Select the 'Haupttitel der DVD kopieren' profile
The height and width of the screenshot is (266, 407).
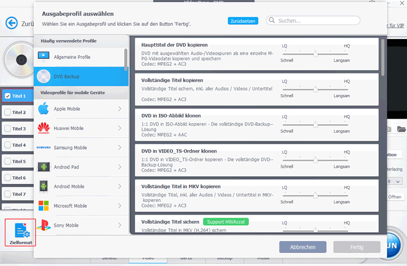pos(257,54)
